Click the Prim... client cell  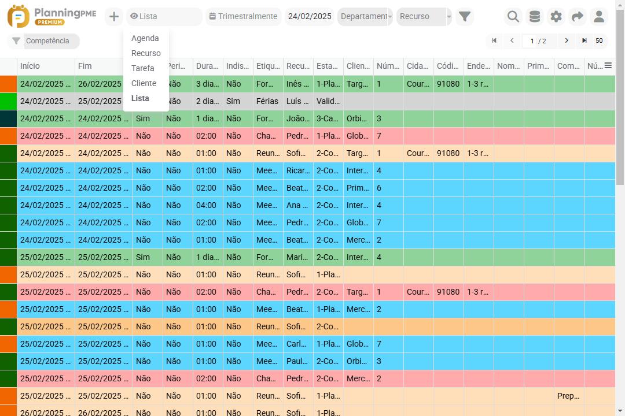358,188
